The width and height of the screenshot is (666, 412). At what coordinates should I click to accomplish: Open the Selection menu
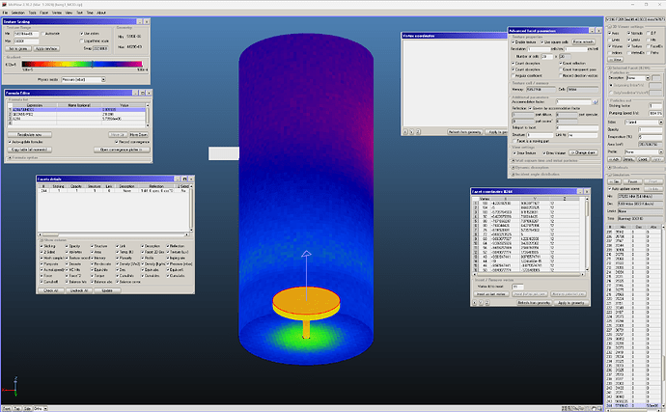click(x=17, y=13)
